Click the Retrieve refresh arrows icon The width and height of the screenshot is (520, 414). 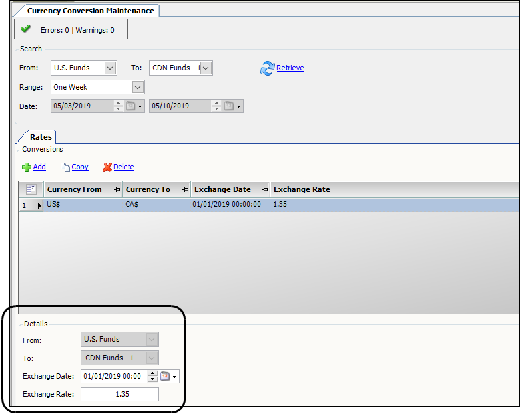[267, 68]
